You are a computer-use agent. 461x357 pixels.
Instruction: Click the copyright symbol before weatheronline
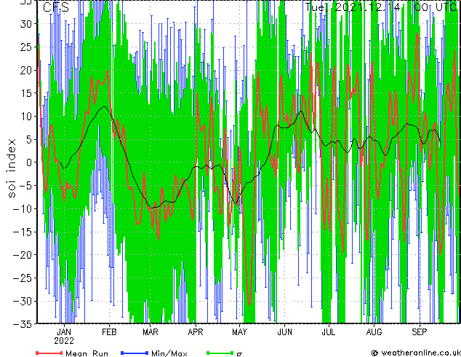click(x=375, y=353)
